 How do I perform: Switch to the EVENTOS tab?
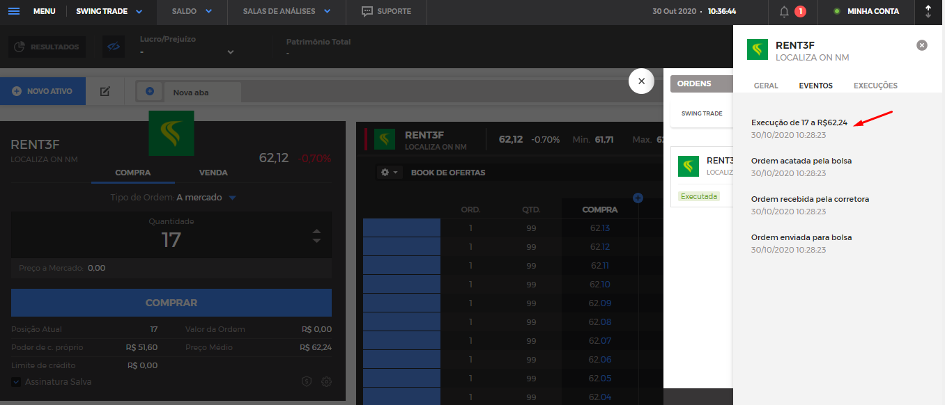[x=815, y=86]
